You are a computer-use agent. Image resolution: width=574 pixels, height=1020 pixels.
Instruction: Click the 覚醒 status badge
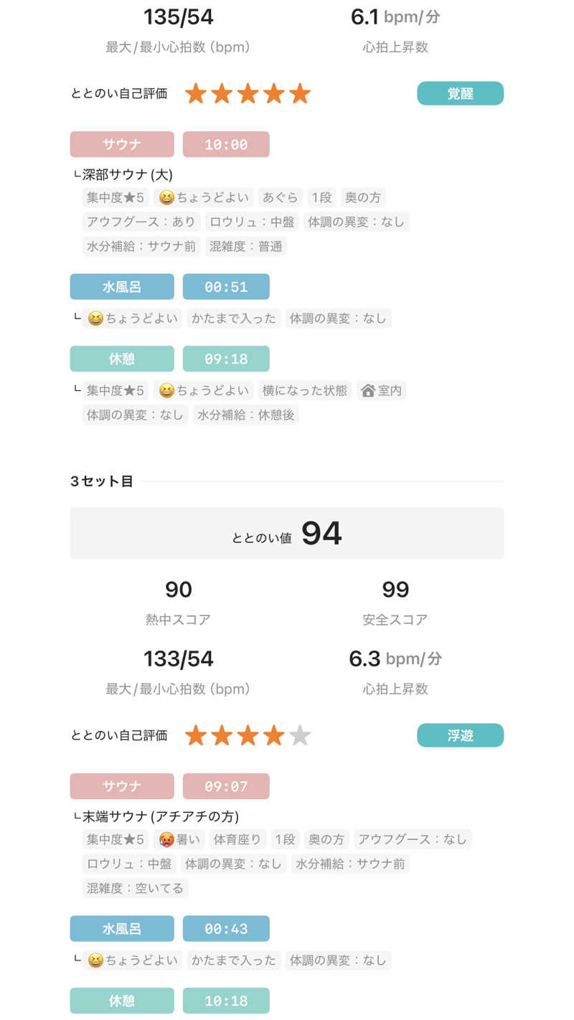click(460, 93)
